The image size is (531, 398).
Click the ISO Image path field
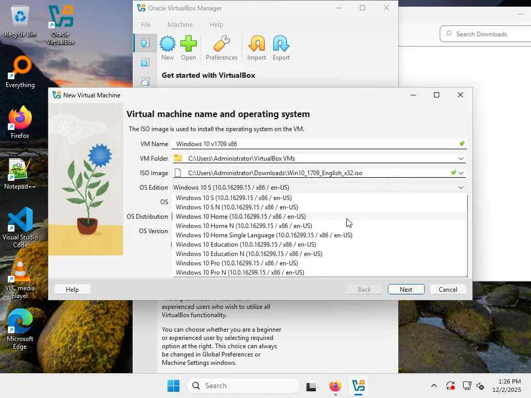pyautogui.click(x=318, y=173)
